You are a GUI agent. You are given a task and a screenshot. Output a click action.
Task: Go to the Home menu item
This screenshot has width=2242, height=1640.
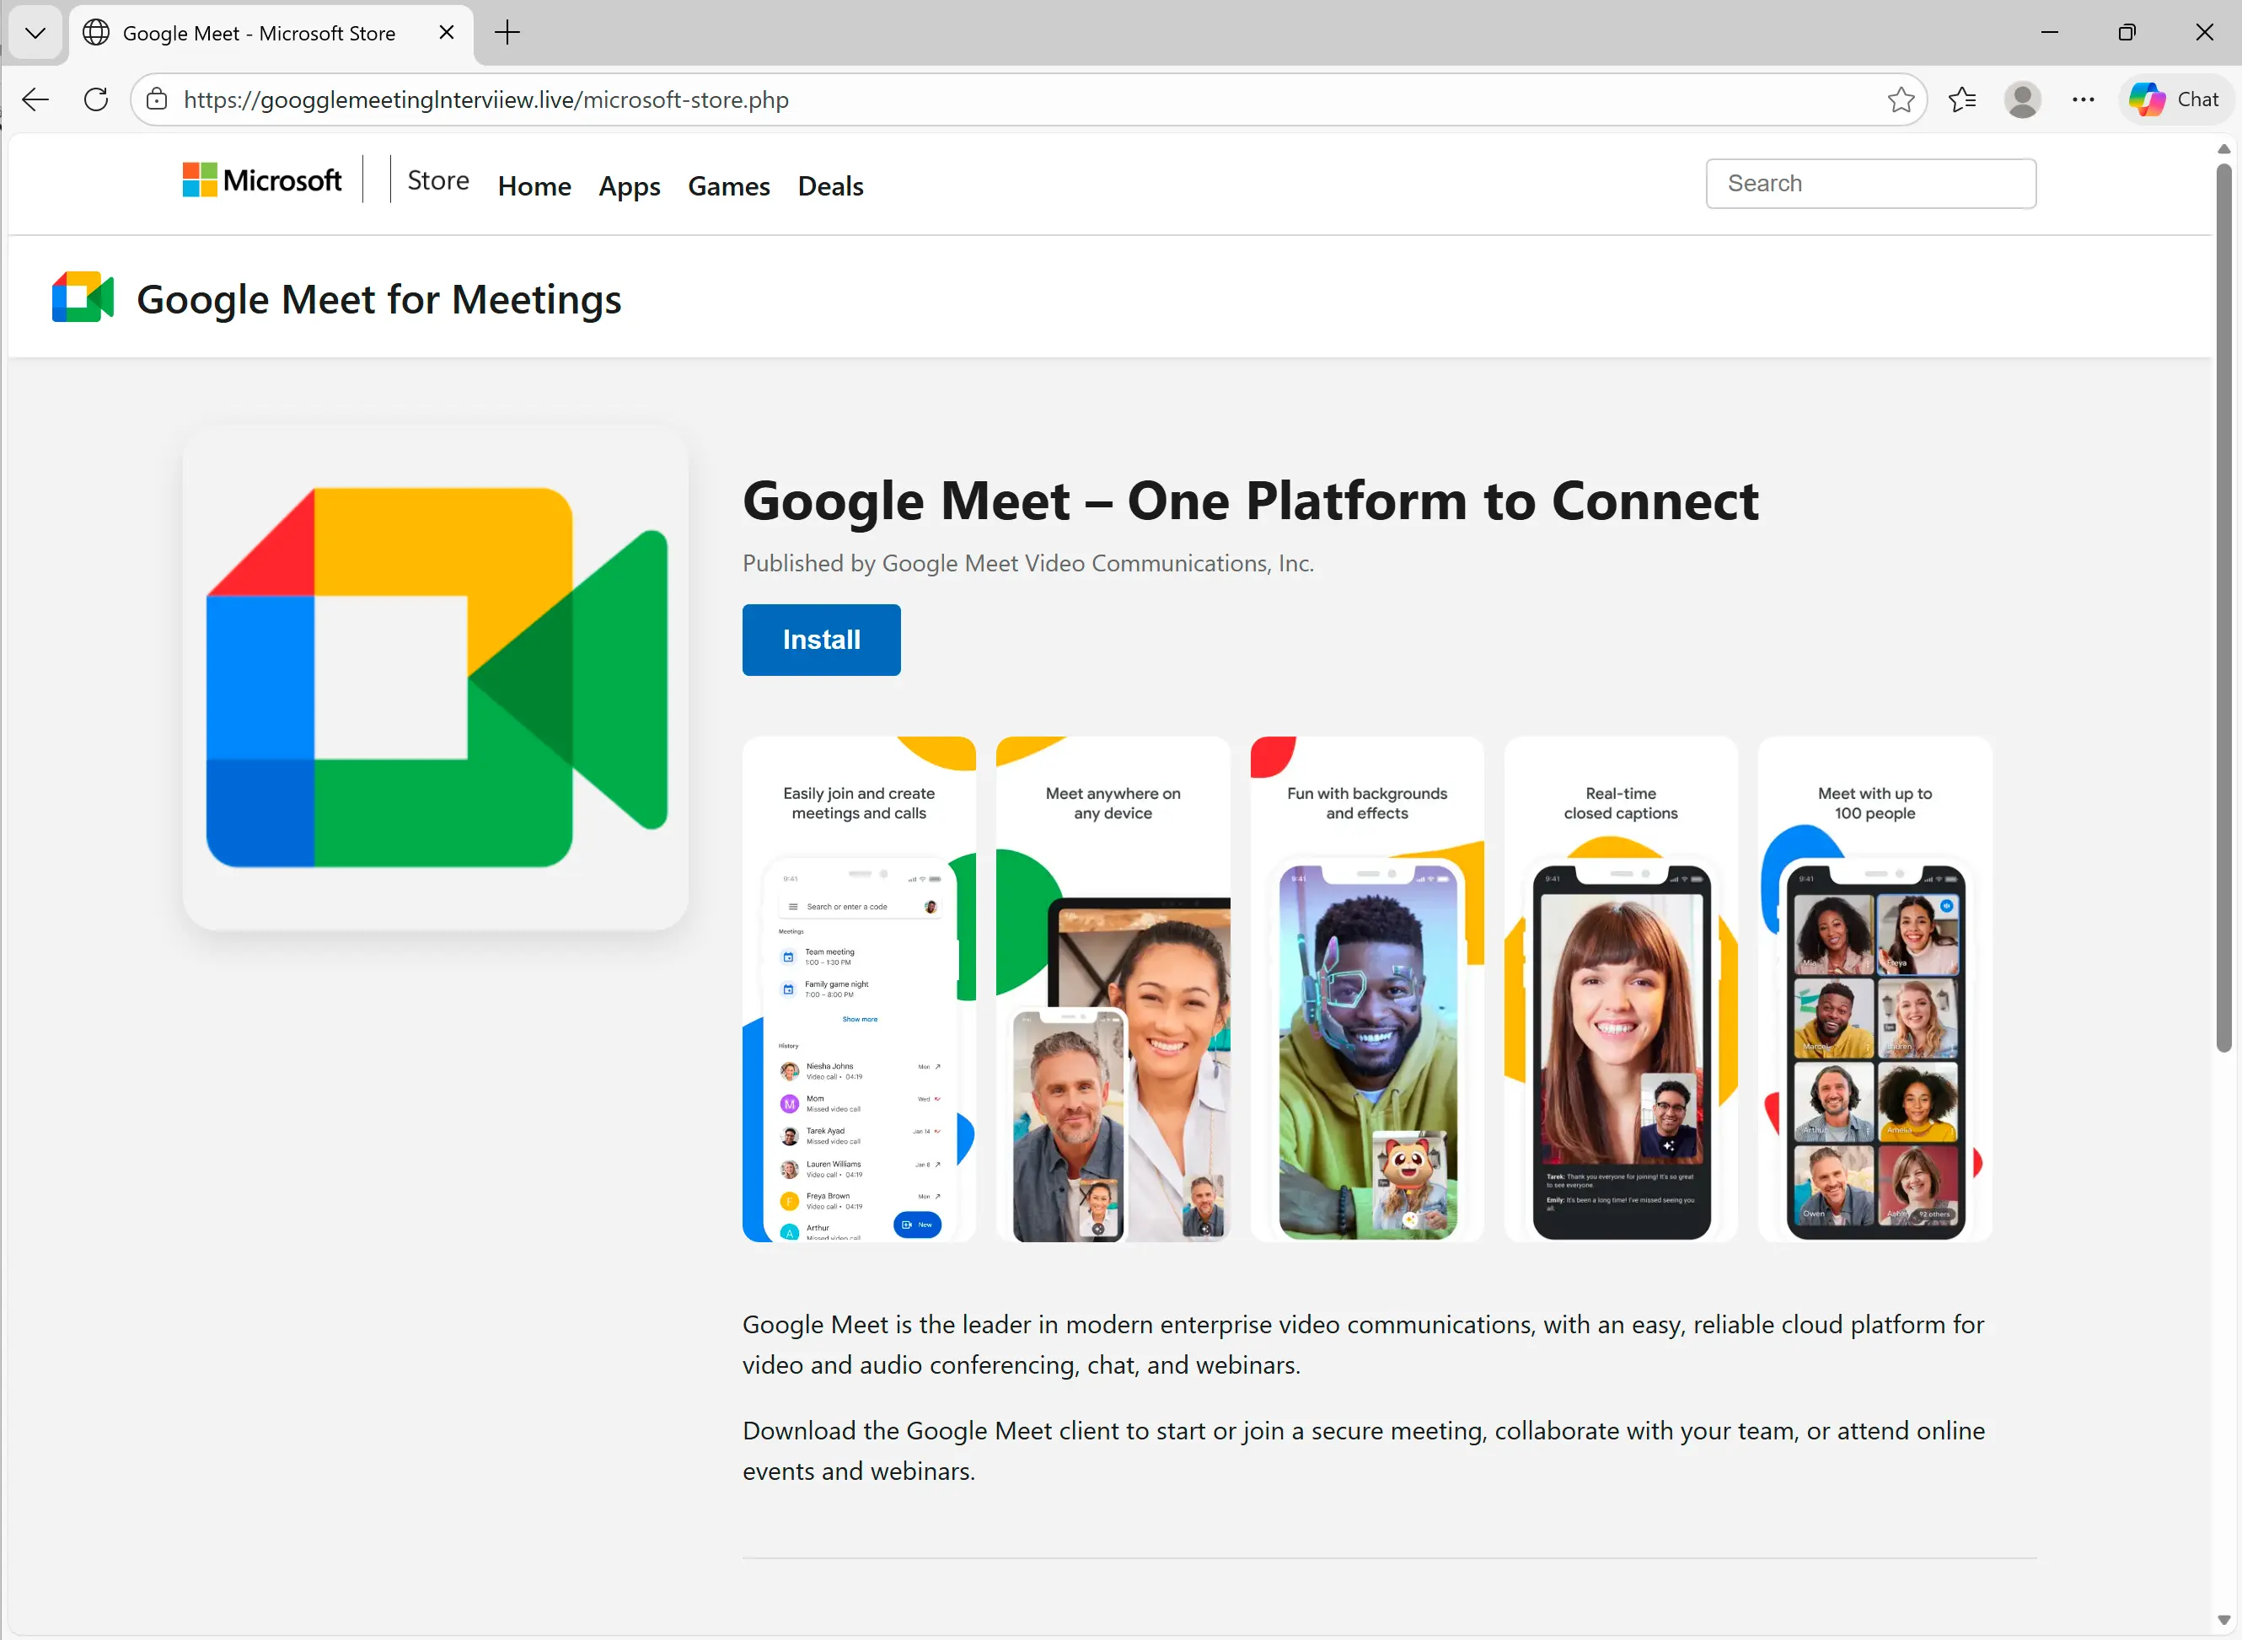(534, 186)
